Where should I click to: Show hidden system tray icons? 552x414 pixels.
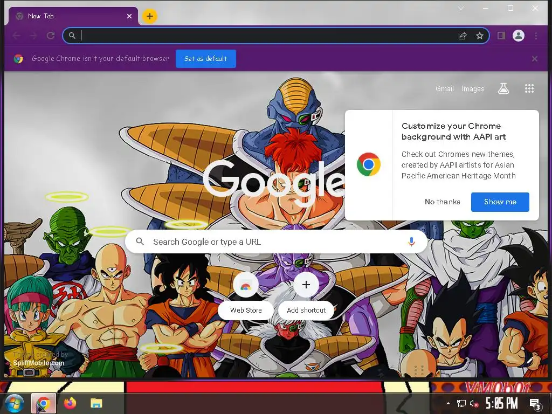tap(448, 403)
